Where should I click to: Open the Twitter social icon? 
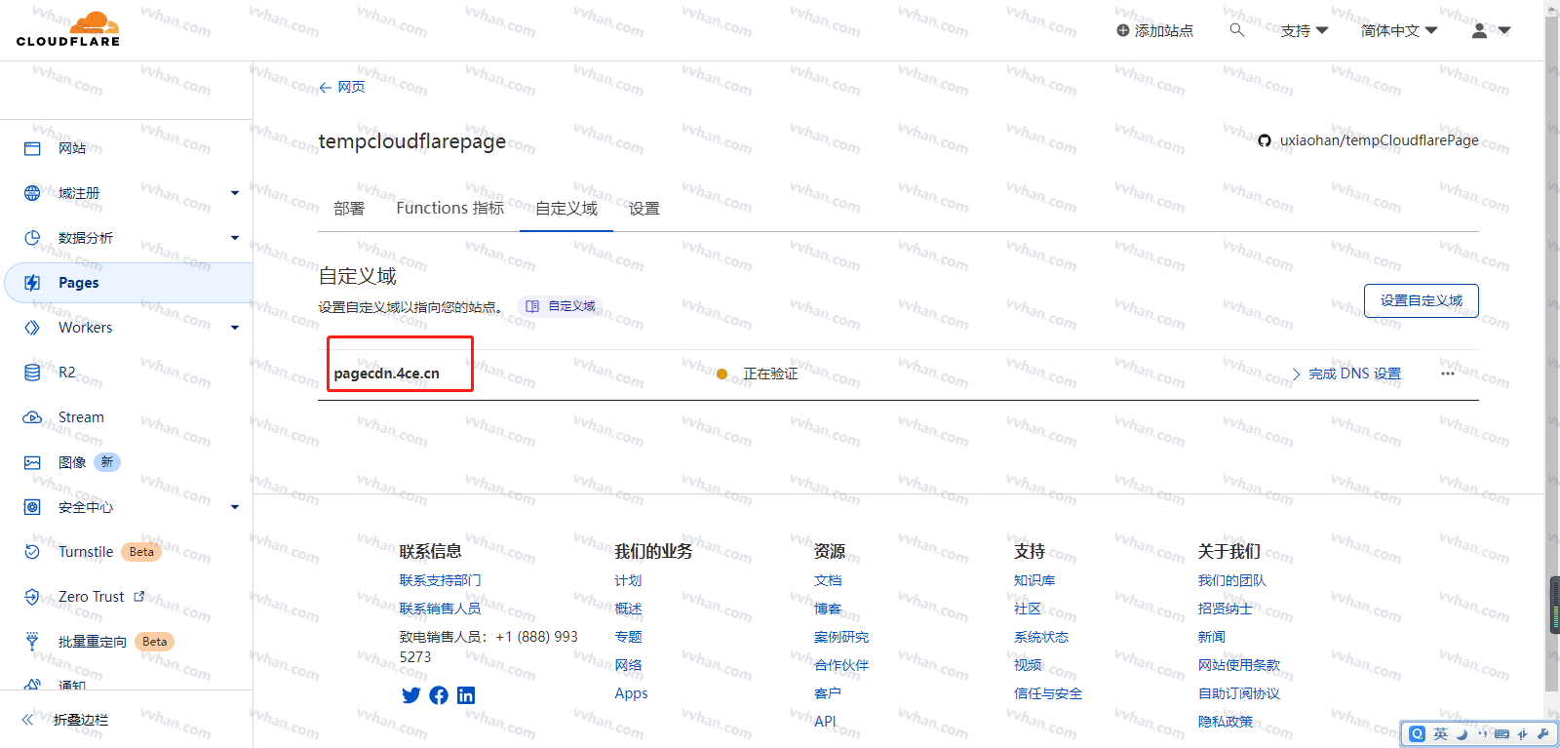(411, 695)
